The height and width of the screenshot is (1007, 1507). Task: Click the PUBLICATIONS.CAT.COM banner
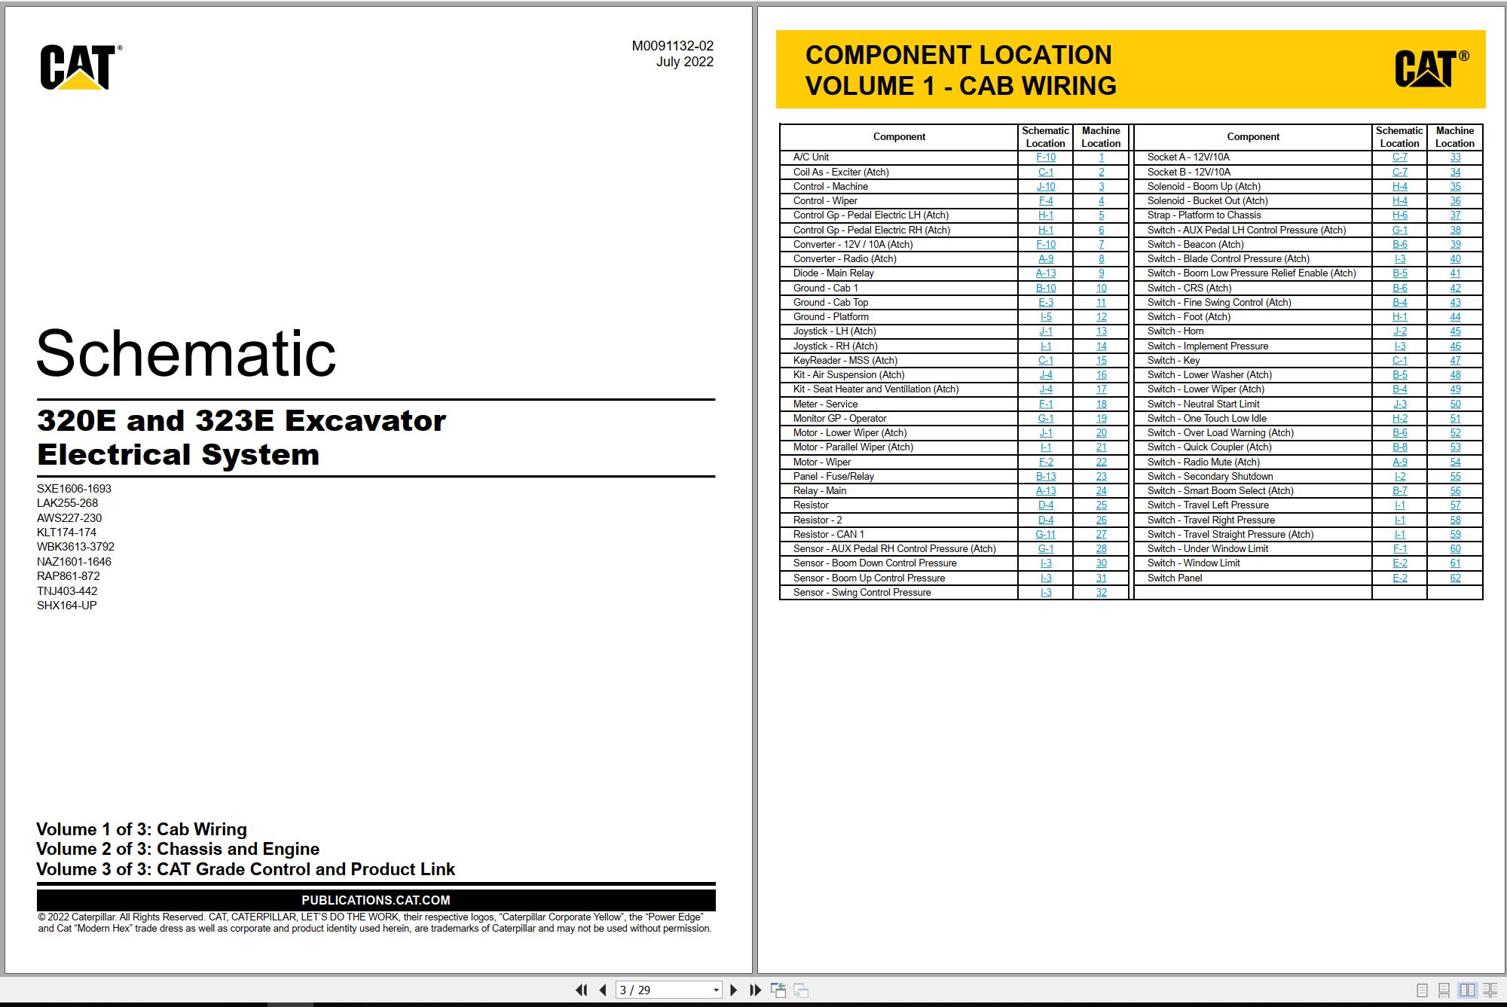[x=376, y=900]
